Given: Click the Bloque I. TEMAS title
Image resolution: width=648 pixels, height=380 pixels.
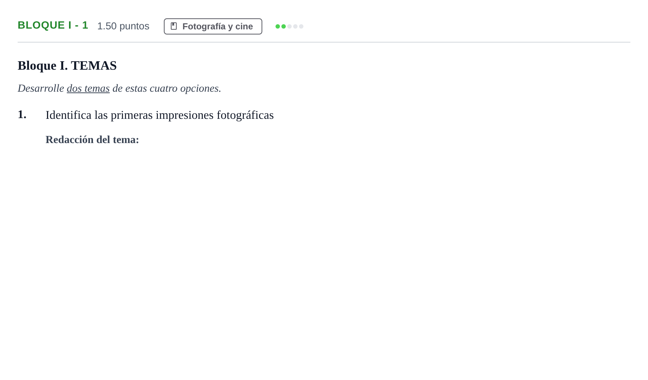Looking at the screenshot, I should pyautogui.click(x=67, y=66).
